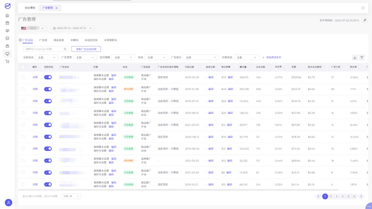Select the 关键词 sub-tab
This screenshot has width=372, height=209.
click(x=74, y=40)
